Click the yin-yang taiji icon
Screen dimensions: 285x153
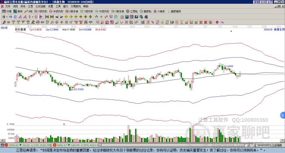(x=217, y=22)
